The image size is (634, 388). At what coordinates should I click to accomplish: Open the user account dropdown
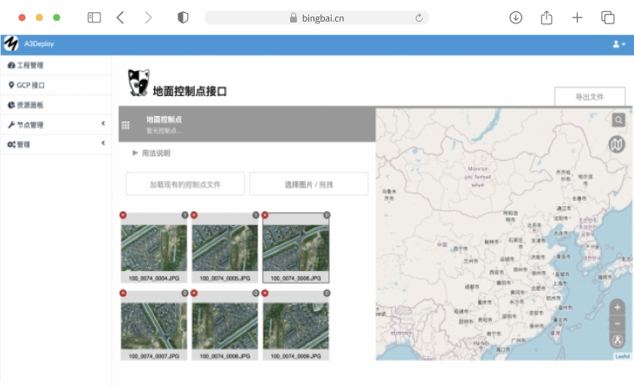pos(618,44)
